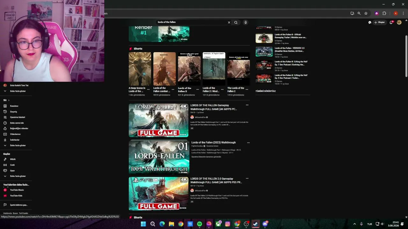Open the Windows Start menu
The image size is (408, 229).
pos(143,224)
